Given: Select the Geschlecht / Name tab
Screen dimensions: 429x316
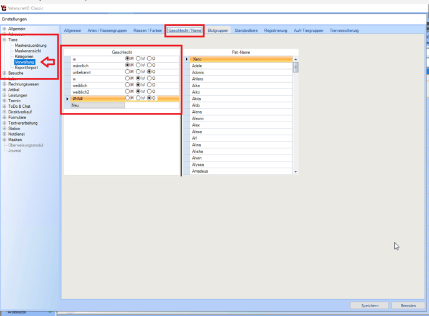Looking at the screenshot, I should pyautogui.click(x=185, y=31).
